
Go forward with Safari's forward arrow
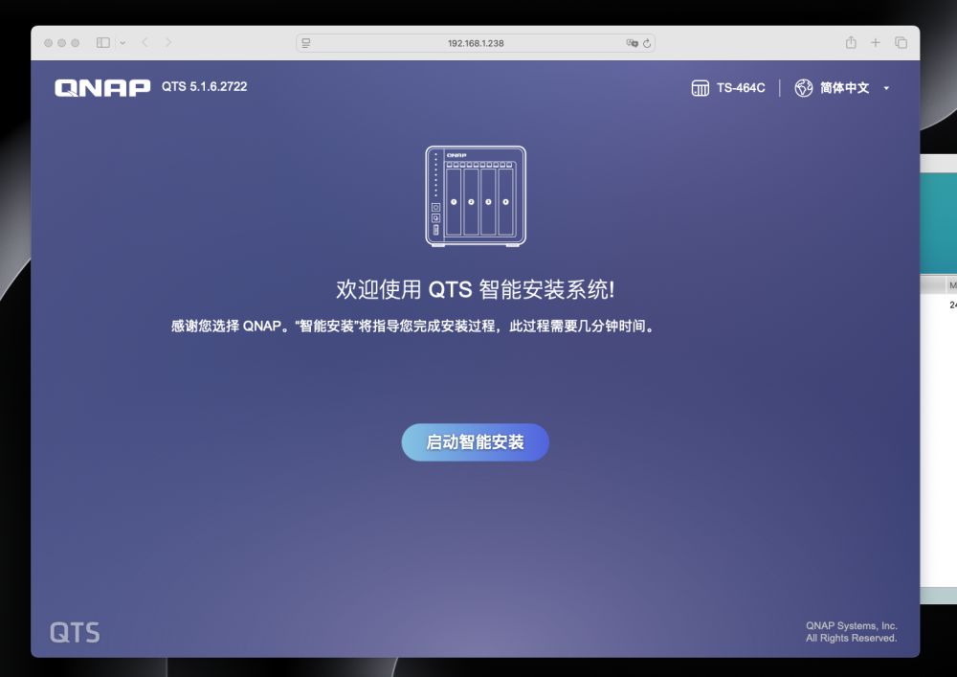168,42
